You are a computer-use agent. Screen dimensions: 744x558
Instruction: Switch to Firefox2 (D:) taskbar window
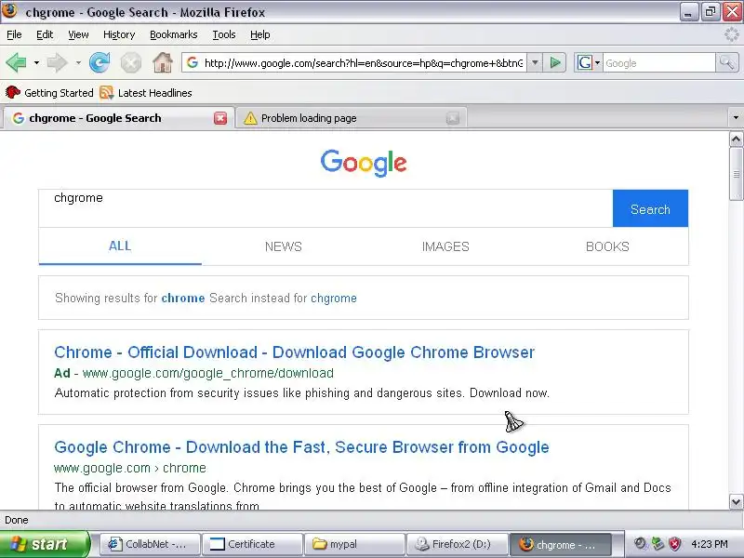tap(457, 544)
